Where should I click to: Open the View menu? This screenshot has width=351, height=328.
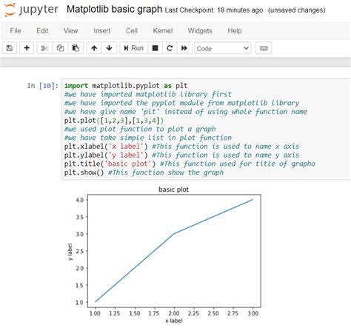click(70, 31)
